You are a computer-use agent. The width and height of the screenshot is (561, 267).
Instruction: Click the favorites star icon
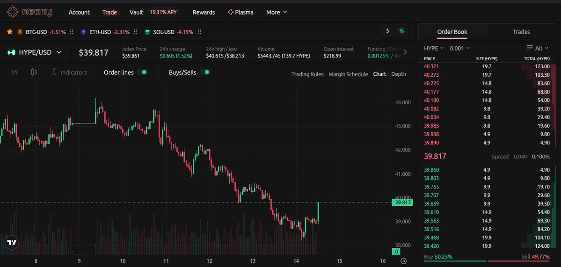(10, 32)
